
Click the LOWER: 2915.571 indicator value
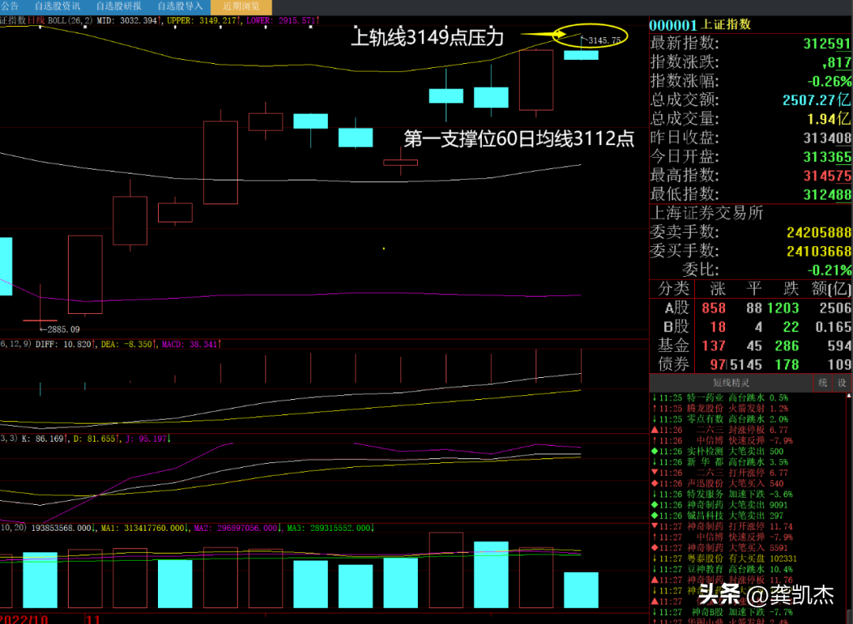282,21
